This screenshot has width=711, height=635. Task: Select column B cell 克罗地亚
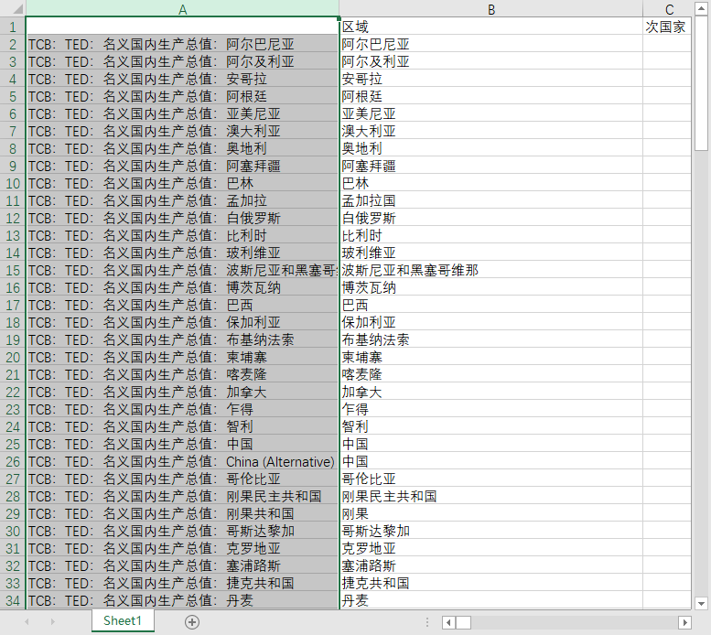[491, 548]
